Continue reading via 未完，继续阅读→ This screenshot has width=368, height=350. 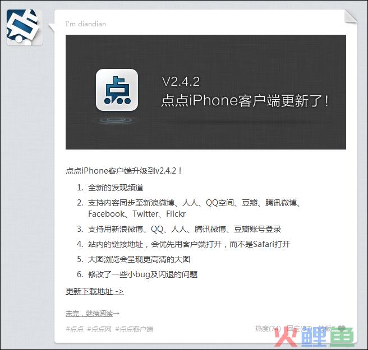(93, 313)
